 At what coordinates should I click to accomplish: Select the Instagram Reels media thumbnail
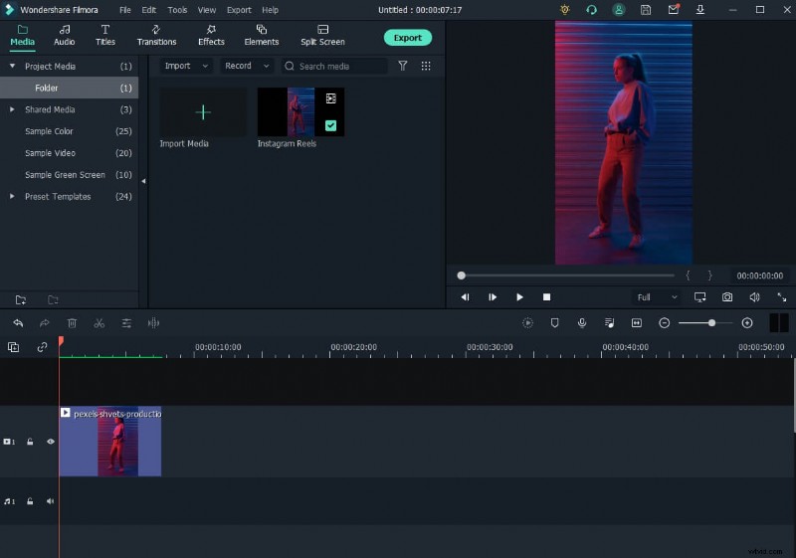(x=300, y=112)
